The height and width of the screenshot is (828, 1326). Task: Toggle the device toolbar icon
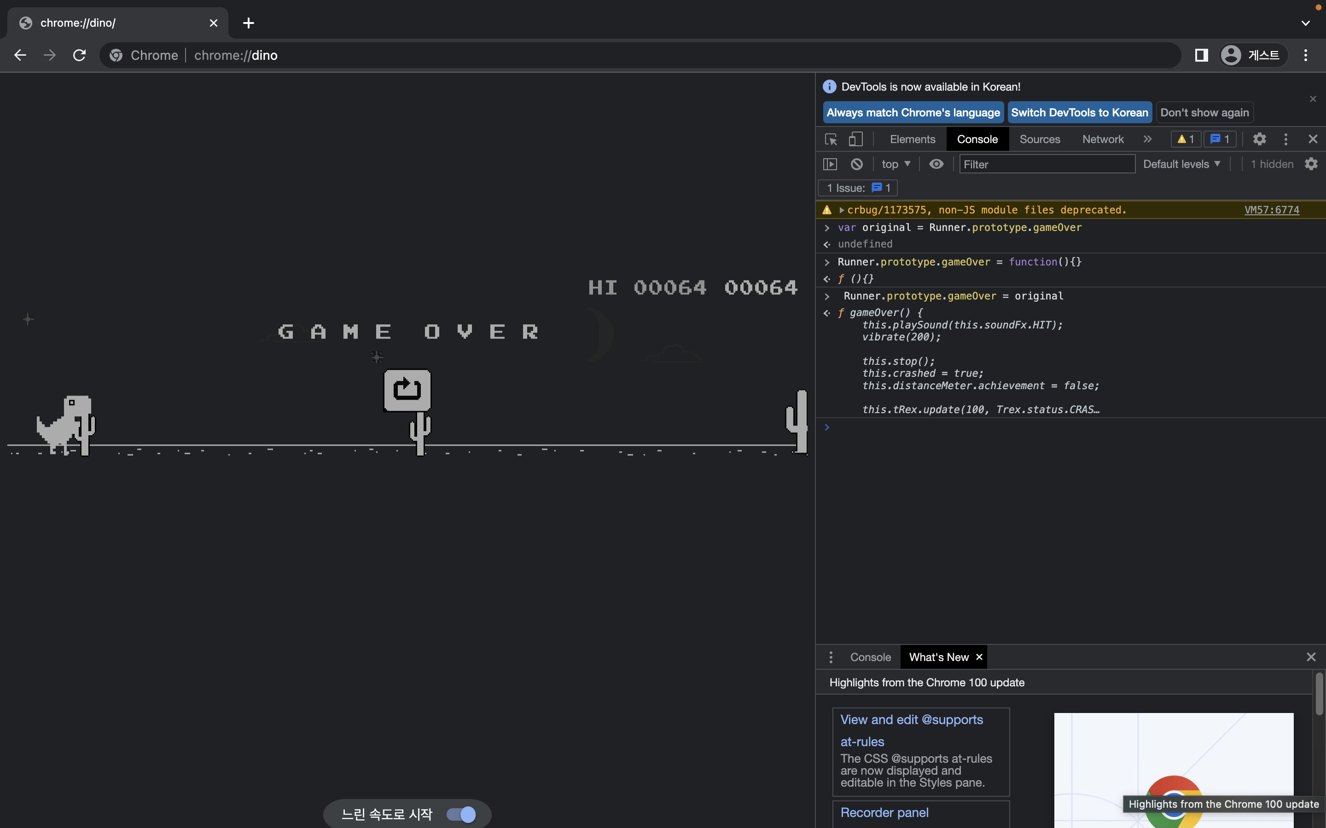855,139
